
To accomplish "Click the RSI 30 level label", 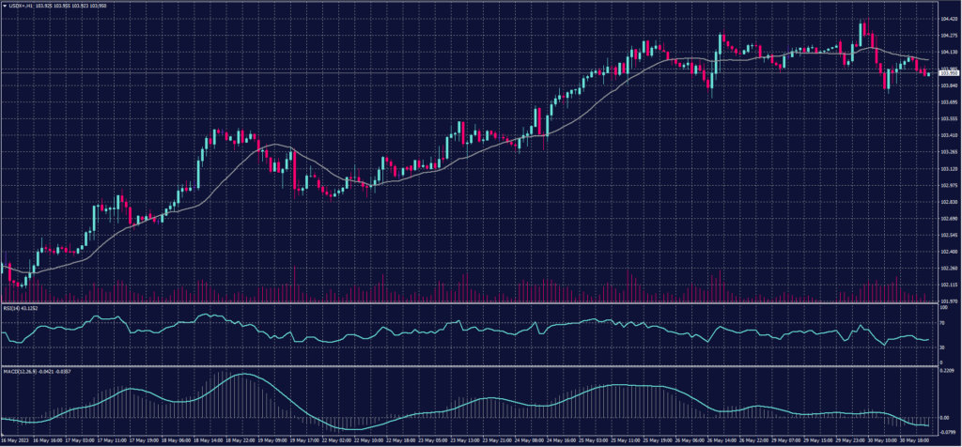I will click(942, 347).
